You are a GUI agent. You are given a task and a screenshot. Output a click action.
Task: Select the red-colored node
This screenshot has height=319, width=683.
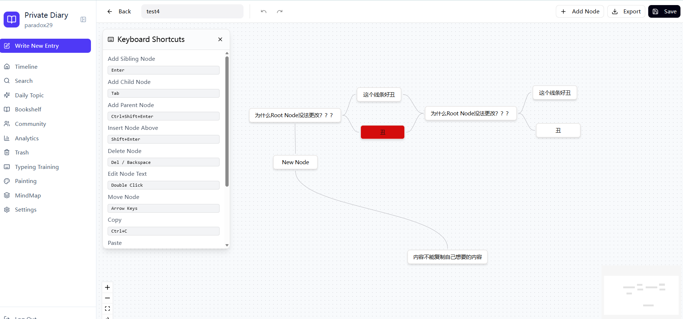(382, 132)
